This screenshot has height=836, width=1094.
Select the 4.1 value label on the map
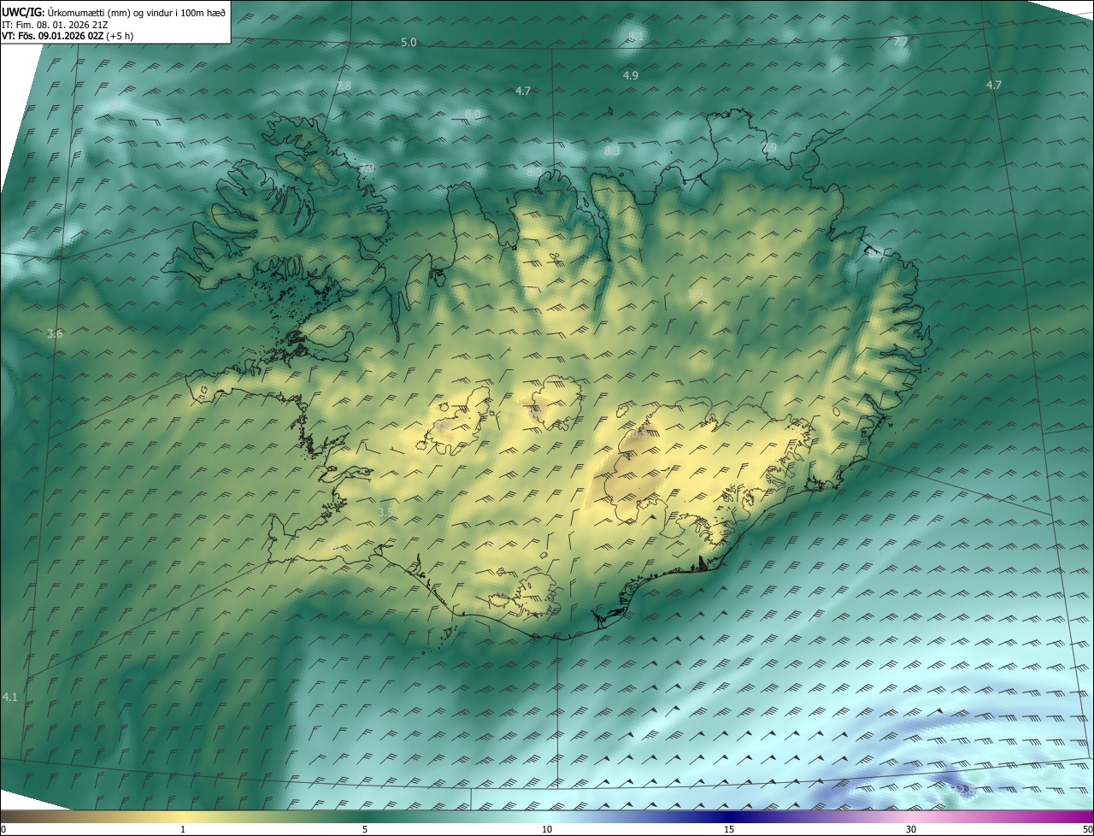(x=9, y=698)
